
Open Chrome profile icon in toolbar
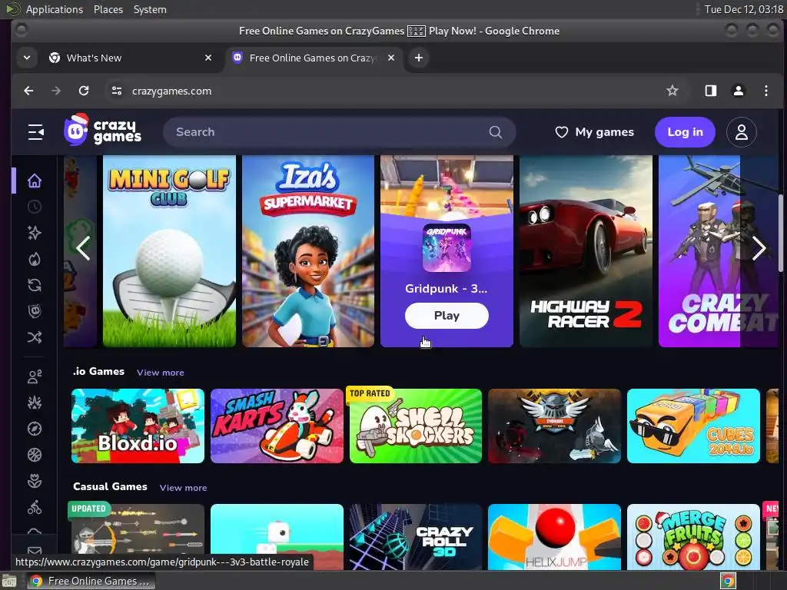[x=739, y=91]
